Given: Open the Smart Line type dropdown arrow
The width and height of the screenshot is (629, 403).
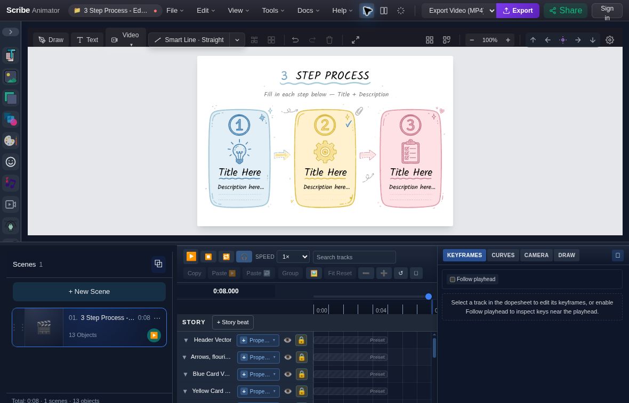Looking at the screenshot, I should [237, 39].
